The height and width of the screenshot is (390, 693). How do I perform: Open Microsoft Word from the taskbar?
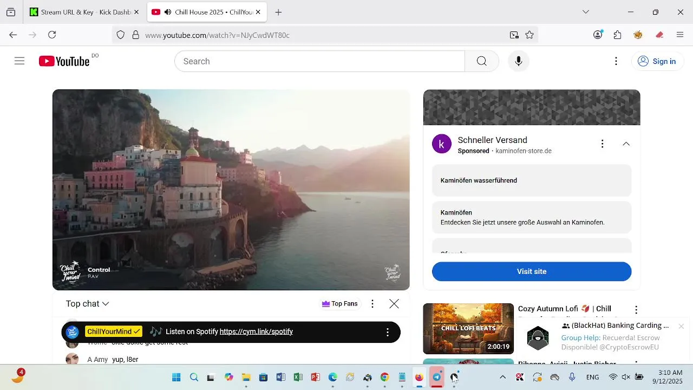pos(280,378)
